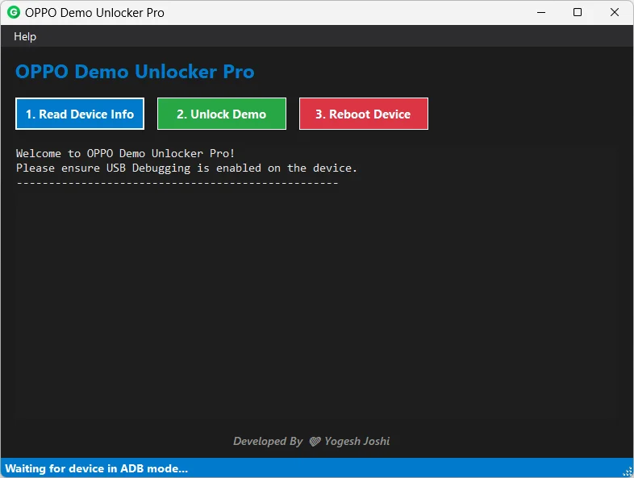This screenshot has width=634, height=478.
Task: Hit the red Reboot Device button
Action: (x=363, y=114)
